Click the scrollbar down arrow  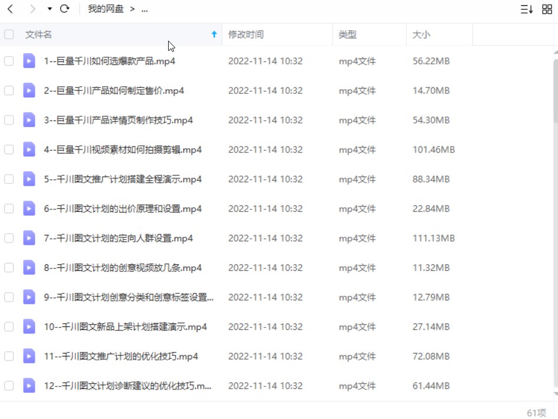pyautogui.click(x=556, y=394)
